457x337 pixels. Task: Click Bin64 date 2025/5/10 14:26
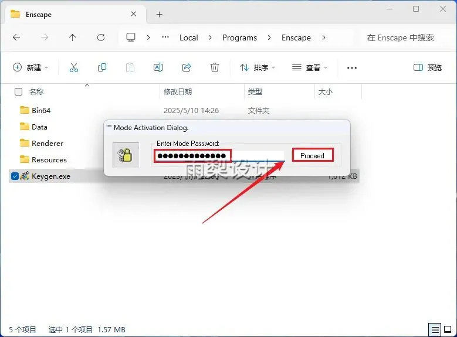[191, 110]
